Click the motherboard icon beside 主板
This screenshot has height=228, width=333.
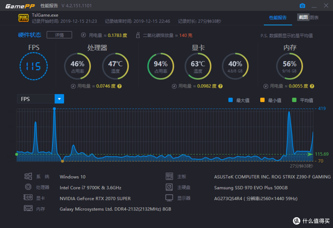pos(169,176)
